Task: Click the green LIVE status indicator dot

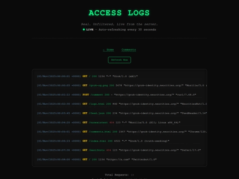Action: (x=84, y=30)
